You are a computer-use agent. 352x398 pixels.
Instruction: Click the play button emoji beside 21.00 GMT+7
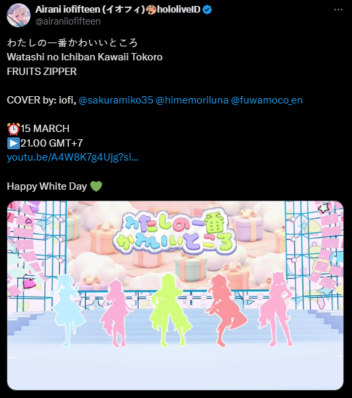click(13, 143)
